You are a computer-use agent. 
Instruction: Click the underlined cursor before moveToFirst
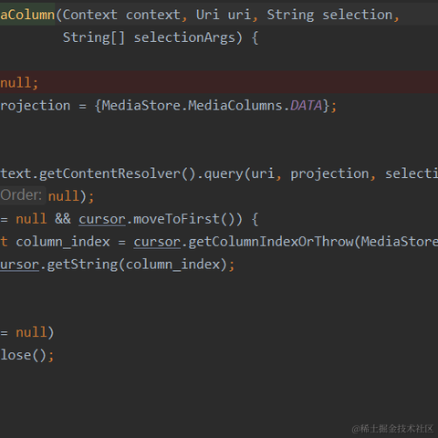coord(102,219)
